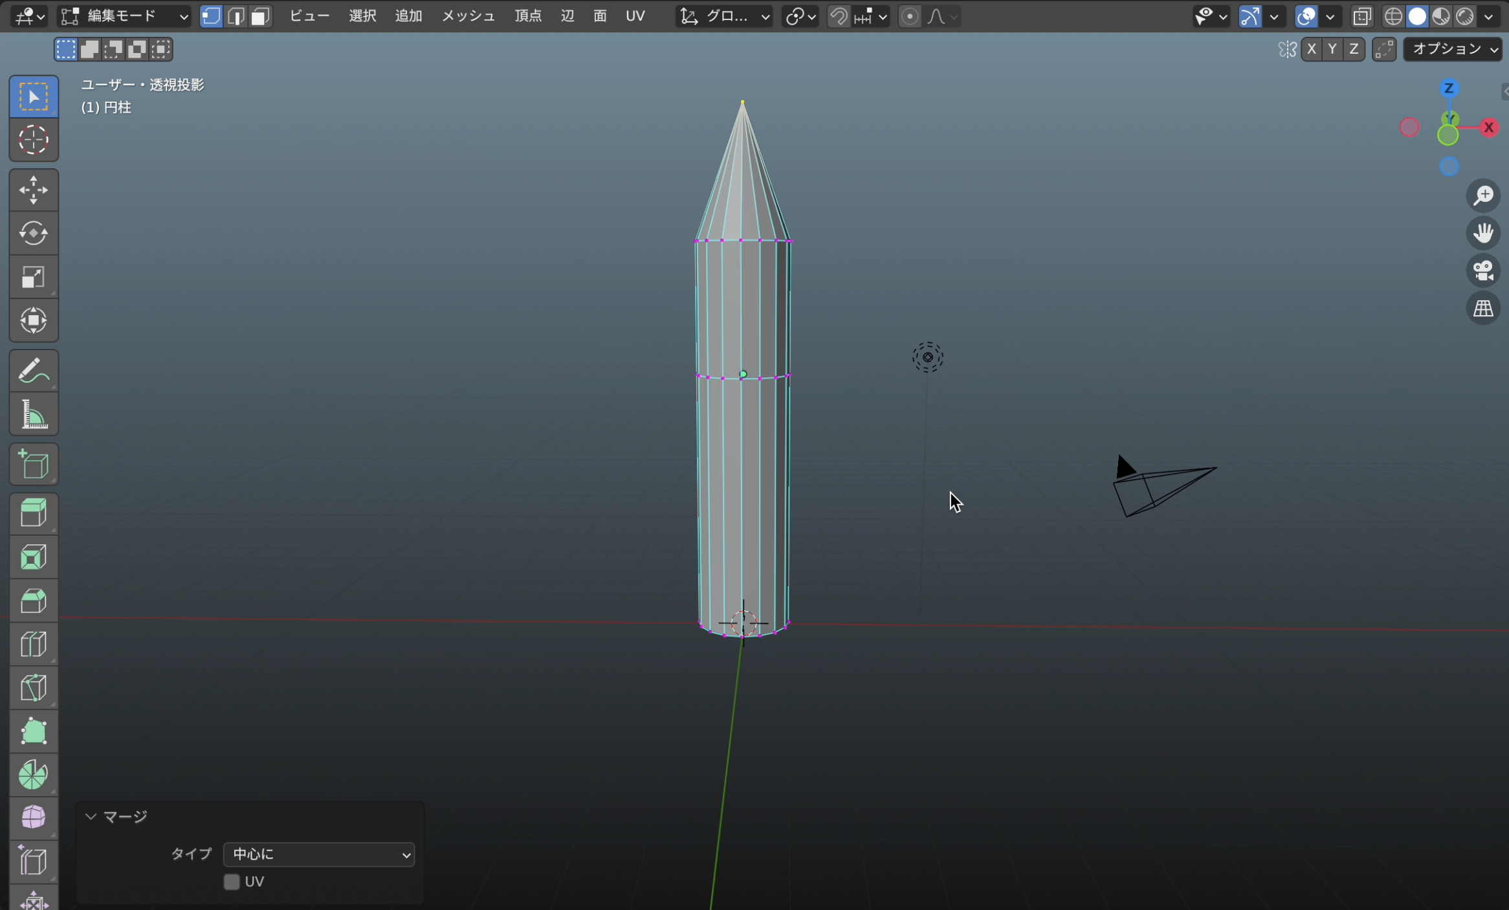
Task: Click the オプション button
Action: click(1453, 49)
